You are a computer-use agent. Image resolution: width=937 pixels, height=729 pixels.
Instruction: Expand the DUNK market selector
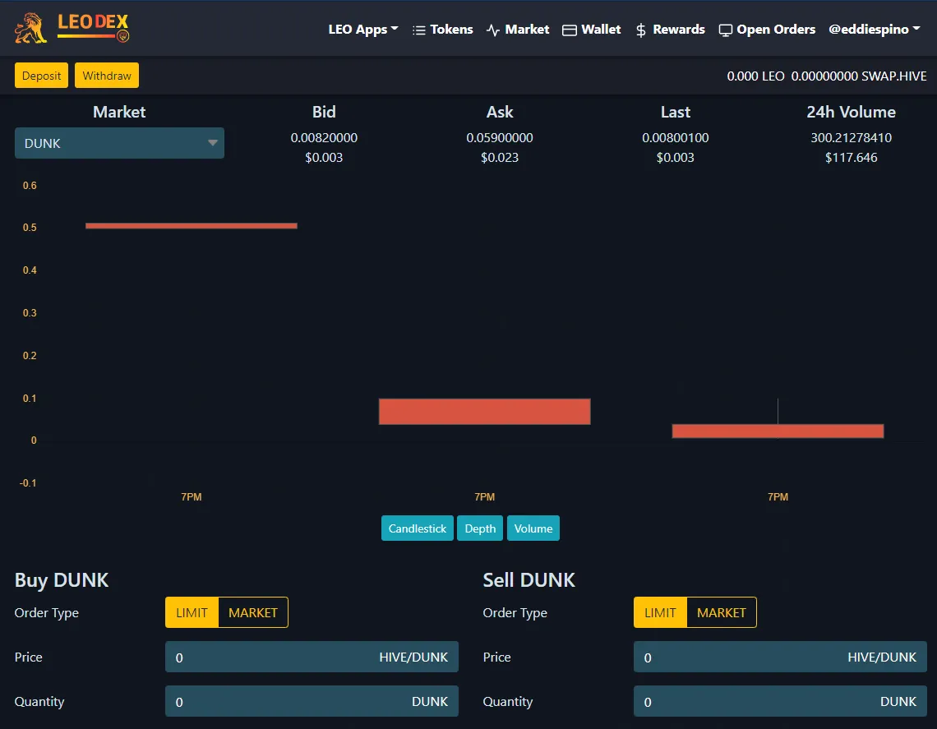point(119,143)
